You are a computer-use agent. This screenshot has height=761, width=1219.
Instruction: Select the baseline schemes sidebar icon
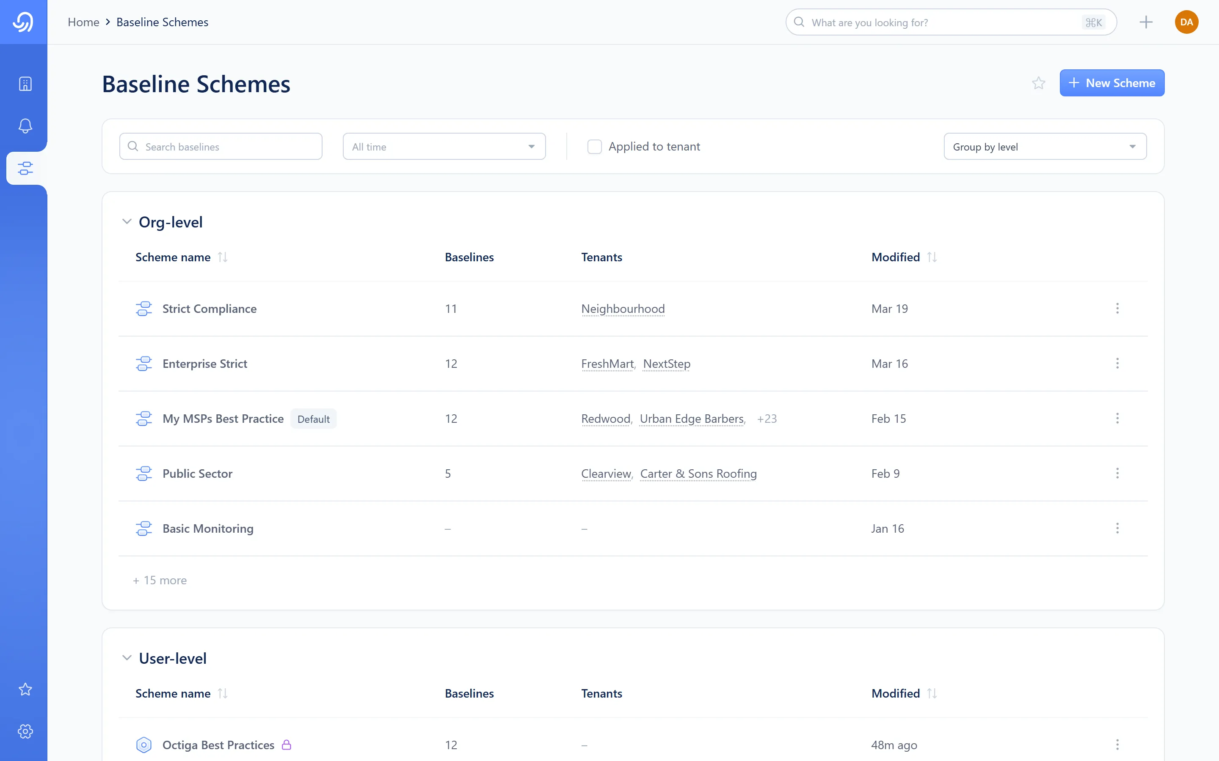tap(25, 168)
